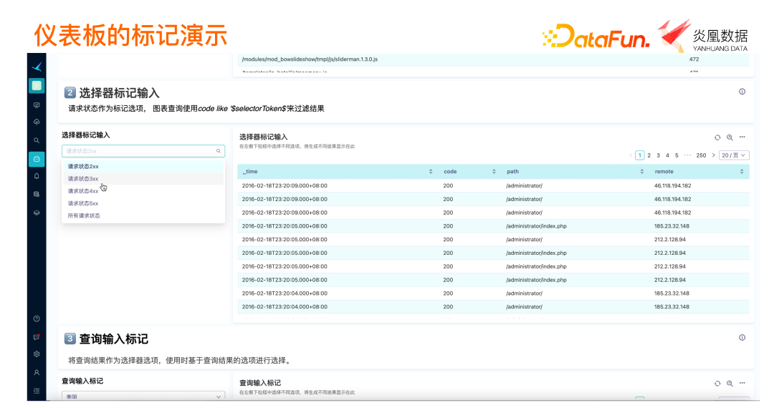
Task: Open the monitor presentation icon in sidebar
Action: tap(37, 105)
